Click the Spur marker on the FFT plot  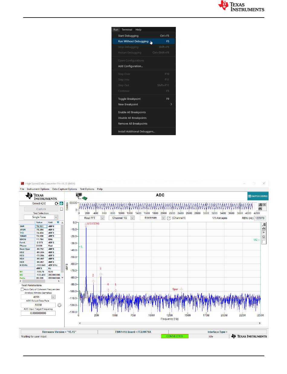[181, 289]
